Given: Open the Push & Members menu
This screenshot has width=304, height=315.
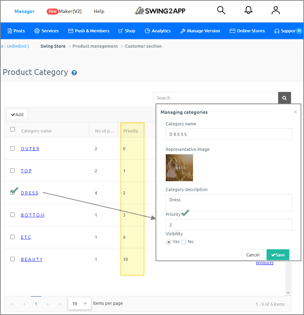Looking at the screenshot, I should click(89, 31).
